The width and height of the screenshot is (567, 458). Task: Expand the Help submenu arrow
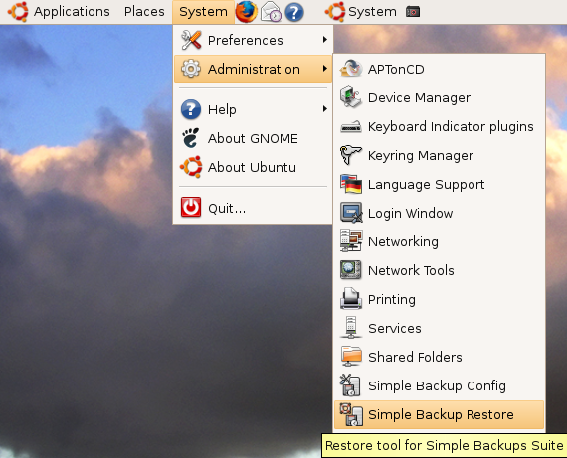pos(325,108)
